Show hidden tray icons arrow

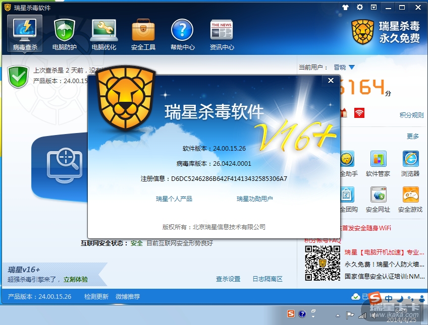click(x=338, y=316)
